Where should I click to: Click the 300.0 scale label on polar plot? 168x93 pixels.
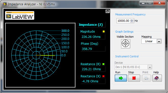pyautogui.click(x=65, y=31)
